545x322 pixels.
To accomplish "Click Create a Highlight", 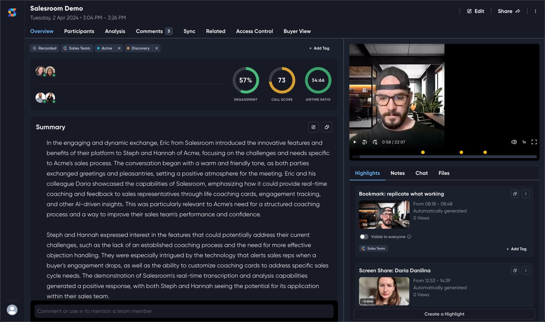I will [x=444, y=314].
